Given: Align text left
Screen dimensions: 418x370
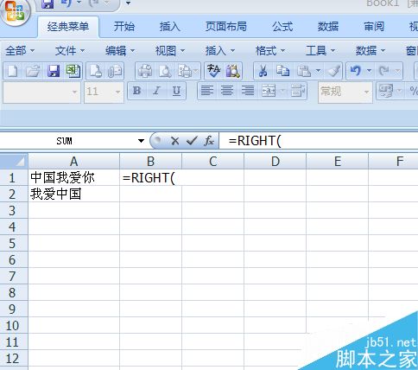Looking at the screenshot, I should pos(207,91).
